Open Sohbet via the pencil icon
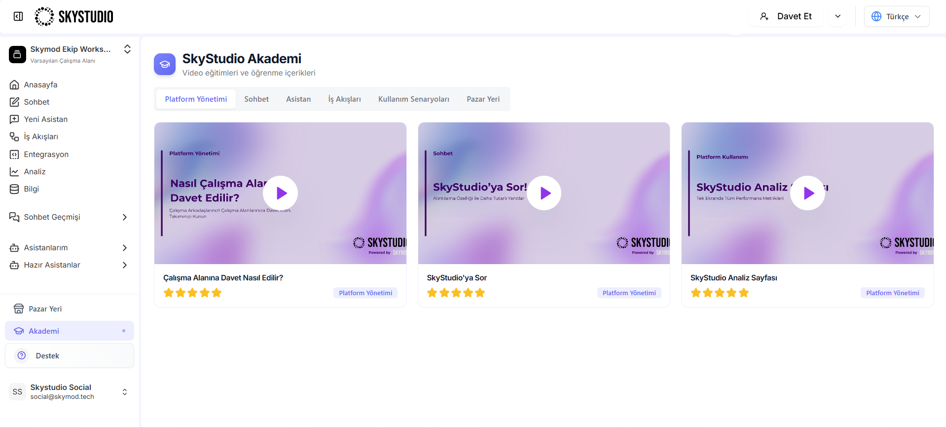 [x=14, y=102]
